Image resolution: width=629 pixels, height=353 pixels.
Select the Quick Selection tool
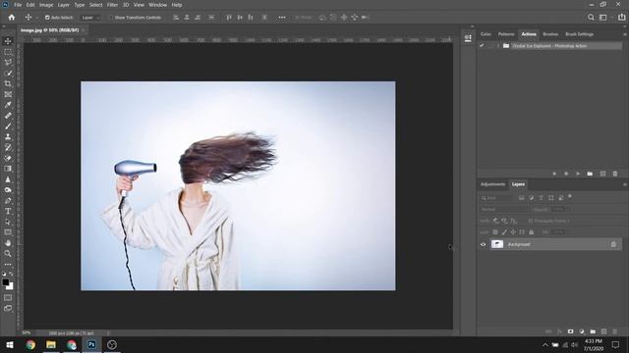click(x=8, y=74)
